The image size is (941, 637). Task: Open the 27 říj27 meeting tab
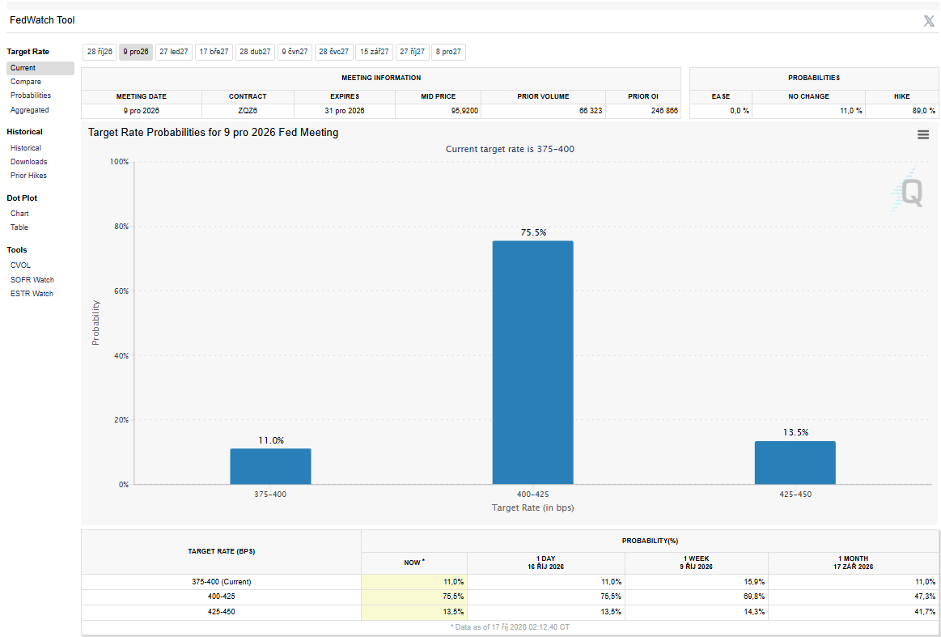coord(413,53)
